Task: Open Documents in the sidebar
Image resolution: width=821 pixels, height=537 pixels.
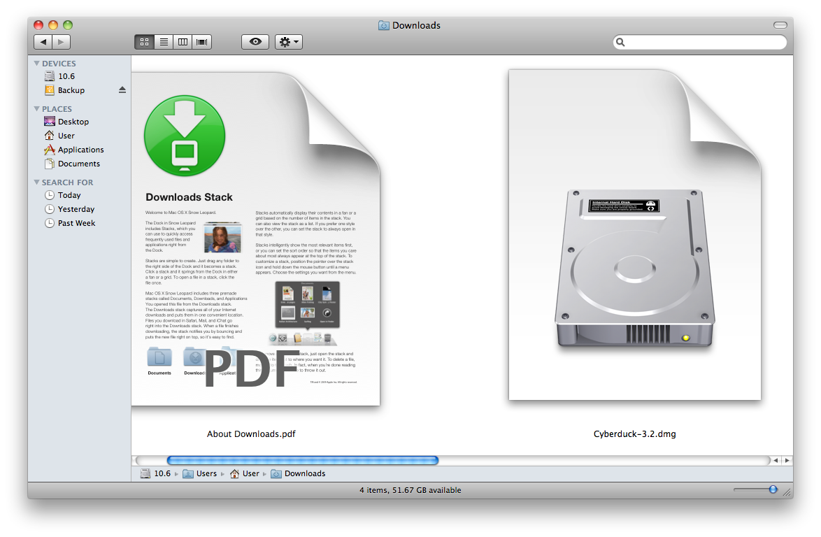Action: [x=79, y=164]
